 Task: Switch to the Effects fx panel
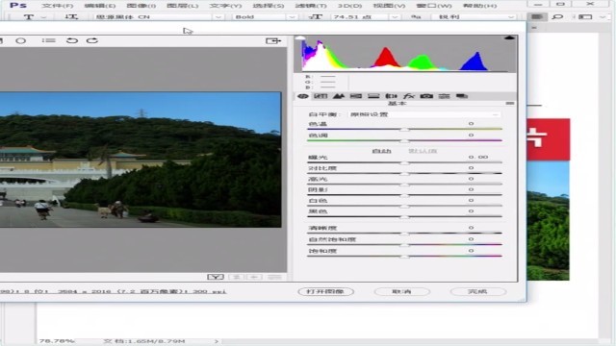coord(408,96)
